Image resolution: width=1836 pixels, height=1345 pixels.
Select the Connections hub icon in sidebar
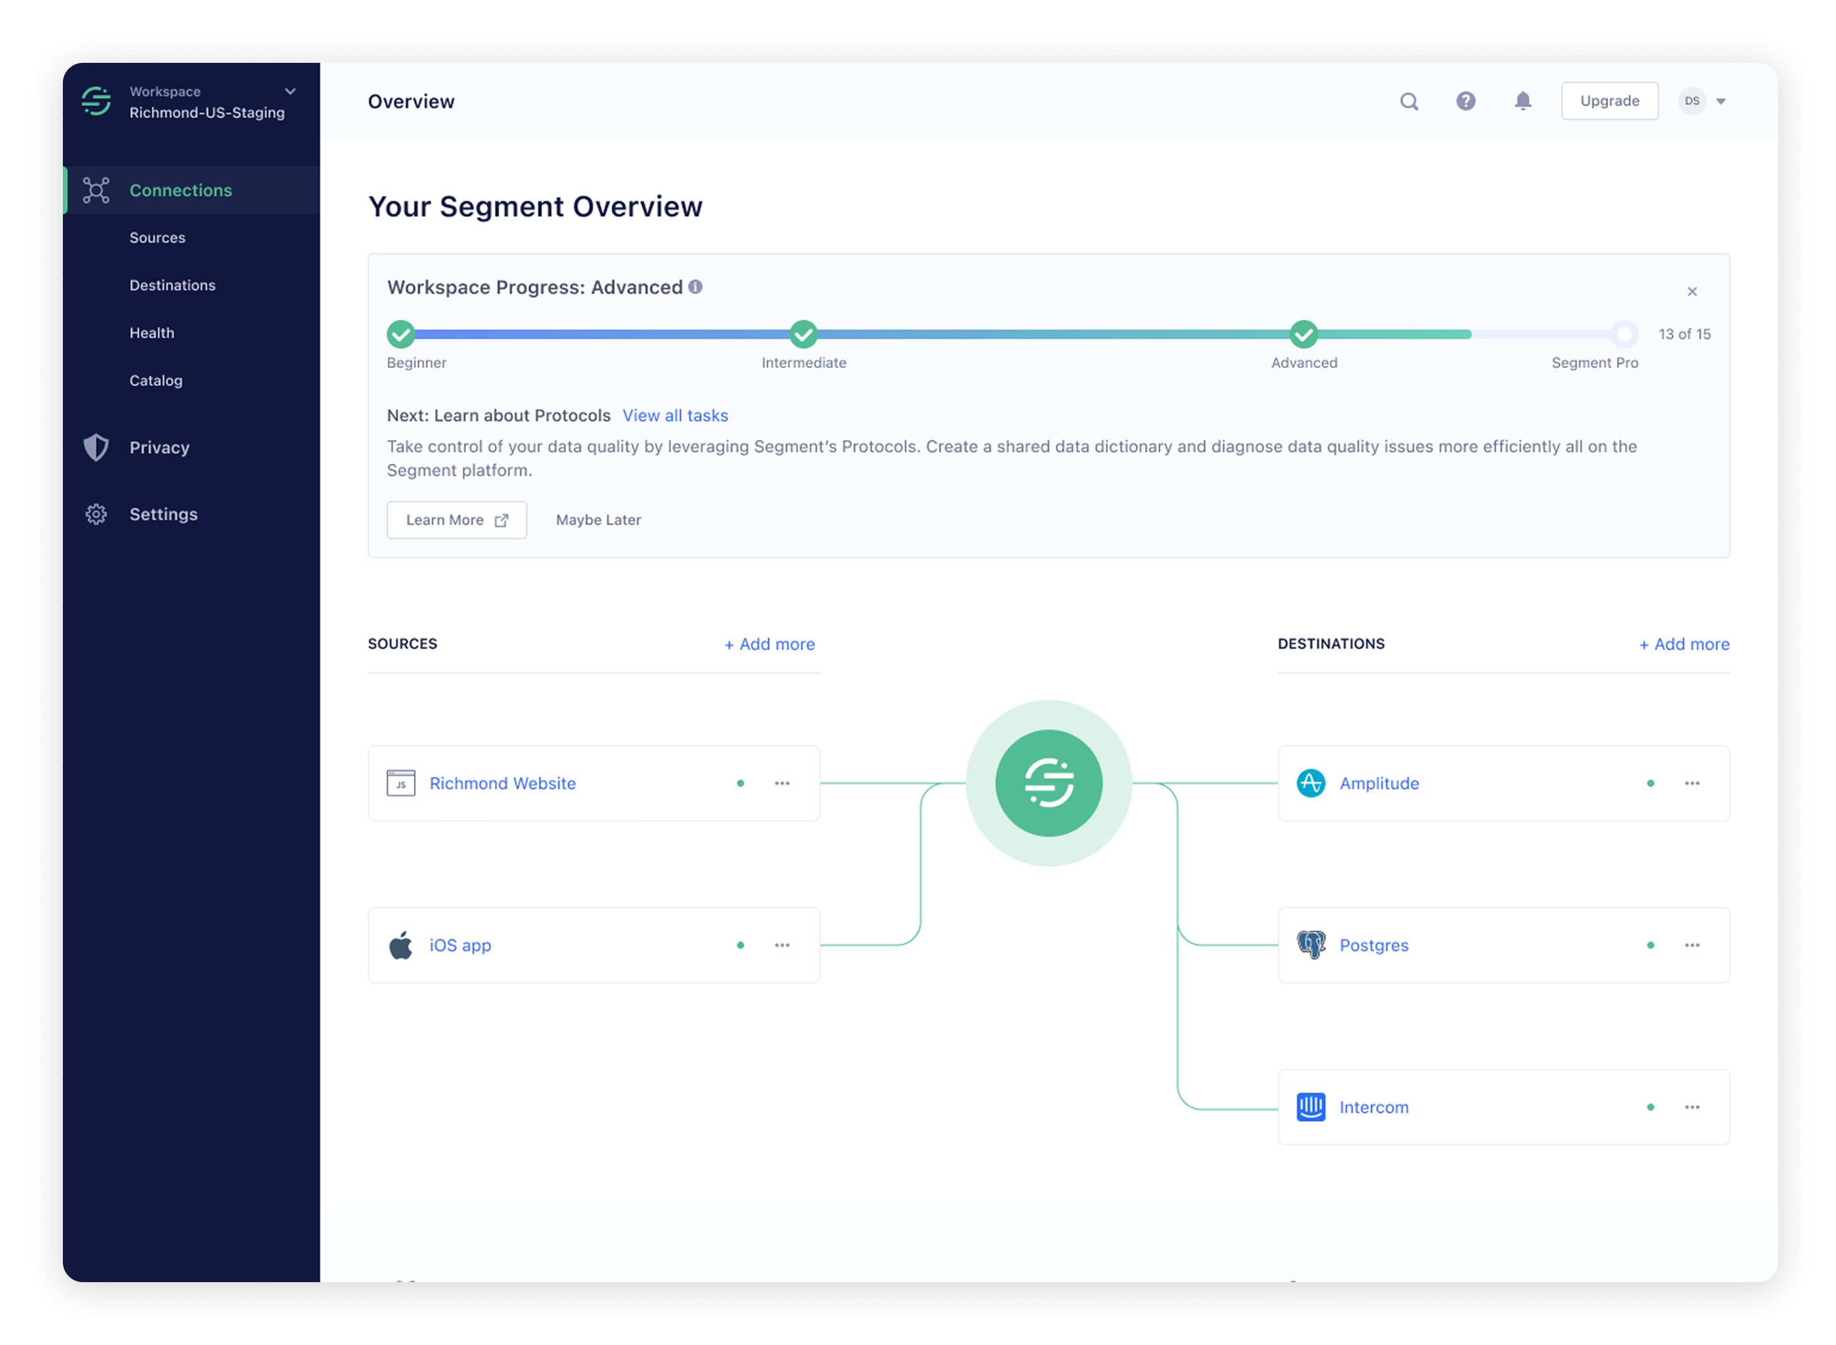(96, 190)
